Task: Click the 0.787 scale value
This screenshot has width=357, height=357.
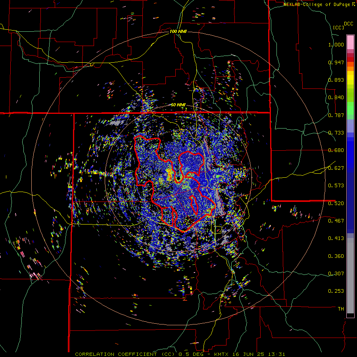Action: click(336, 115)
